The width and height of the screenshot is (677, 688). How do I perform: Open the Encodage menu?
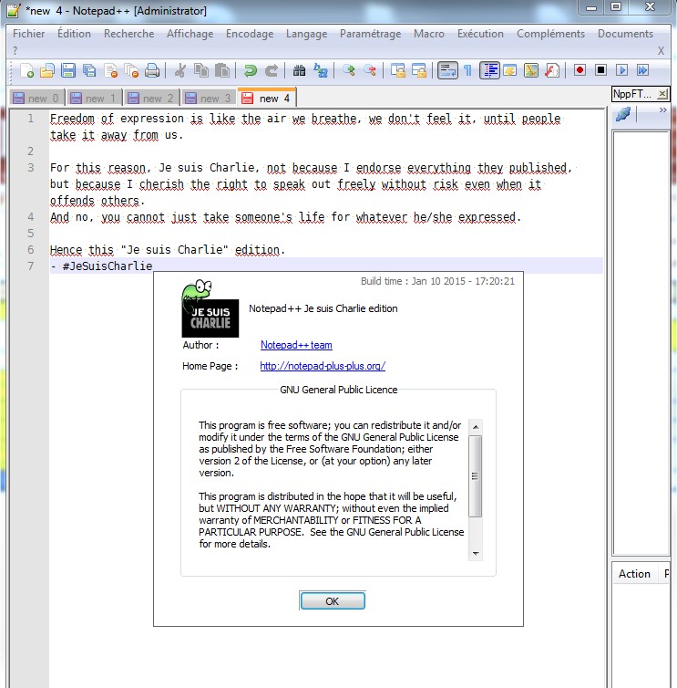(250, 34)
